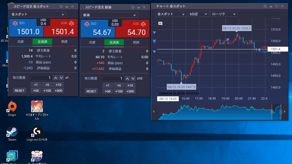This screenshot has width=292, height=164.
Task: Click the gold 取引数量 input field
Action: pyautogui.click(x=41, y=78)
